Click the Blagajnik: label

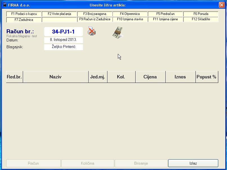click(15, 47)
